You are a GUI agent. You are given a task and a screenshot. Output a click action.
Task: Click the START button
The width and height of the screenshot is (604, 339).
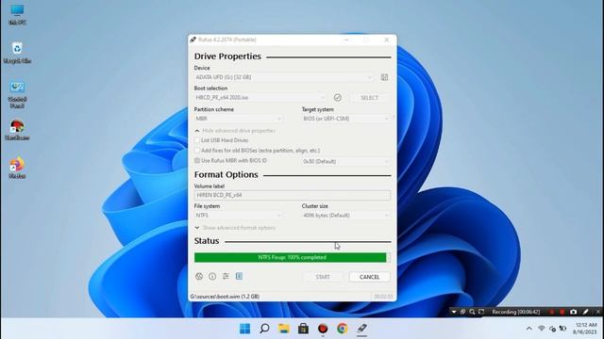click(323, 277)
